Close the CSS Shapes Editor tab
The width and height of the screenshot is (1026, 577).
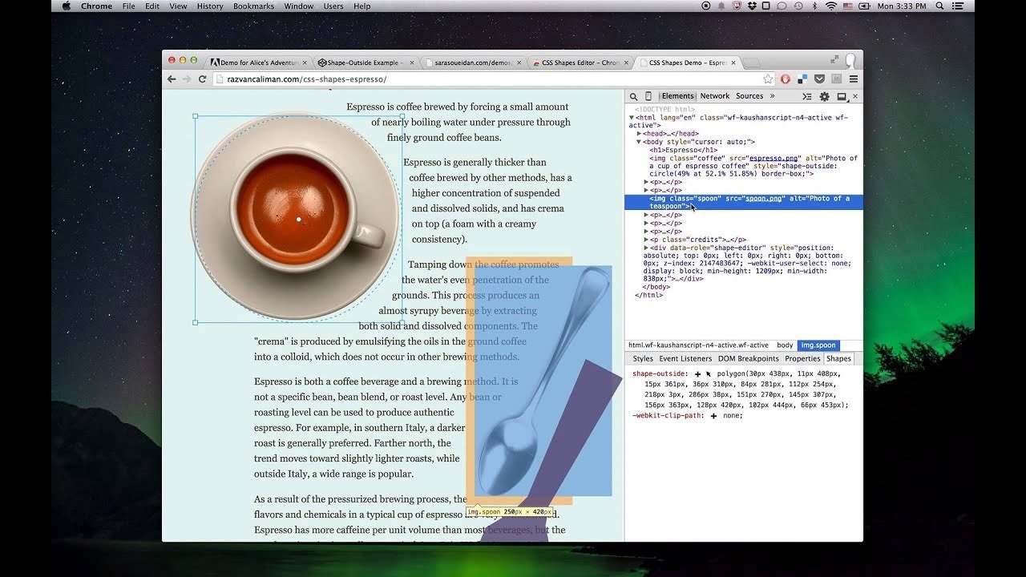(627, 63)
